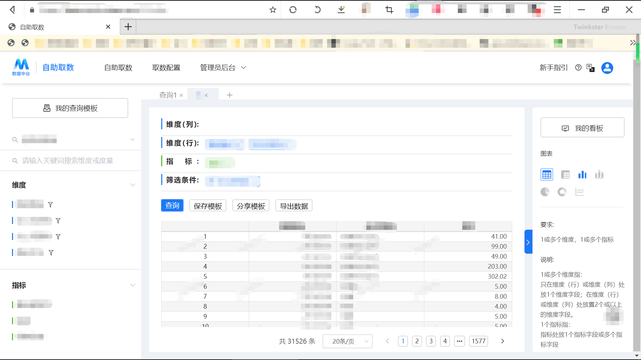Click the 保存模板 button
Image resolution: width=641 pixels, height=360 pixels.
tap(208, 206)
